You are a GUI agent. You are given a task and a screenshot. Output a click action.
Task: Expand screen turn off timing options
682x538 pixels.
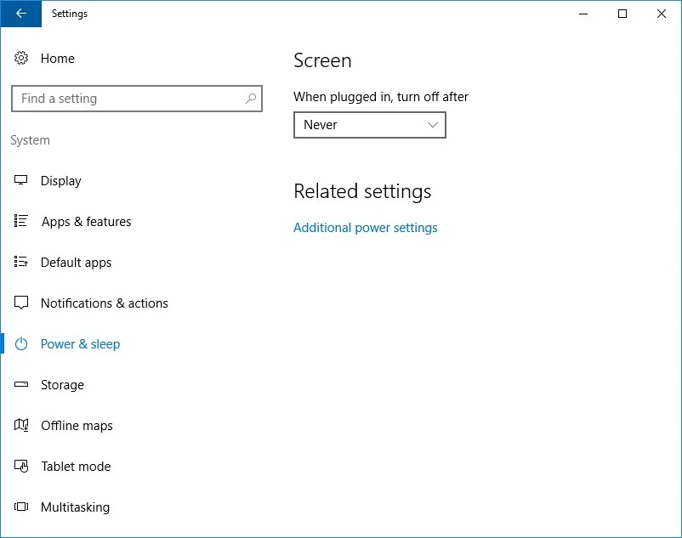[x=369, y=125]
